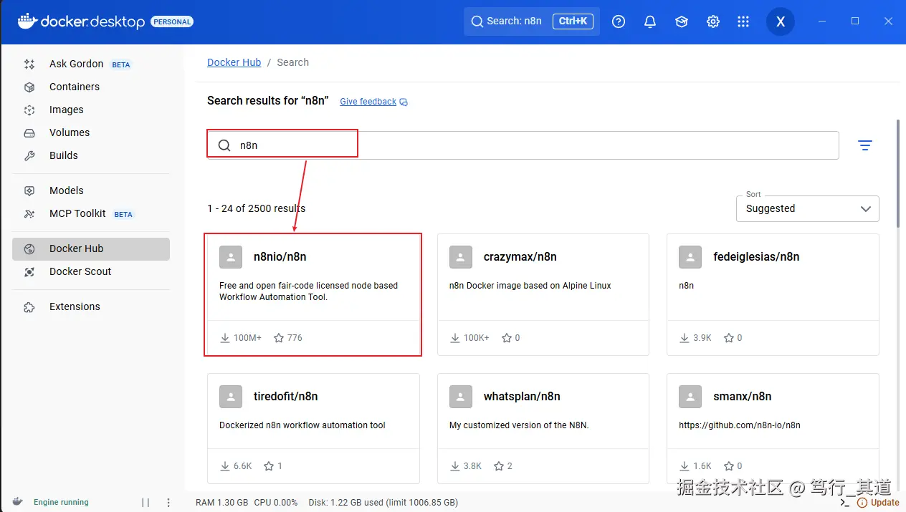Open Docker Scout in the sidebar
The height and width of the screenshot is (512, 906).
[91, 271]
